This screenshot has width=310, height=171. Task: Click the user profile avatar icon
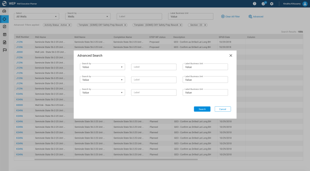pos(305,4)
